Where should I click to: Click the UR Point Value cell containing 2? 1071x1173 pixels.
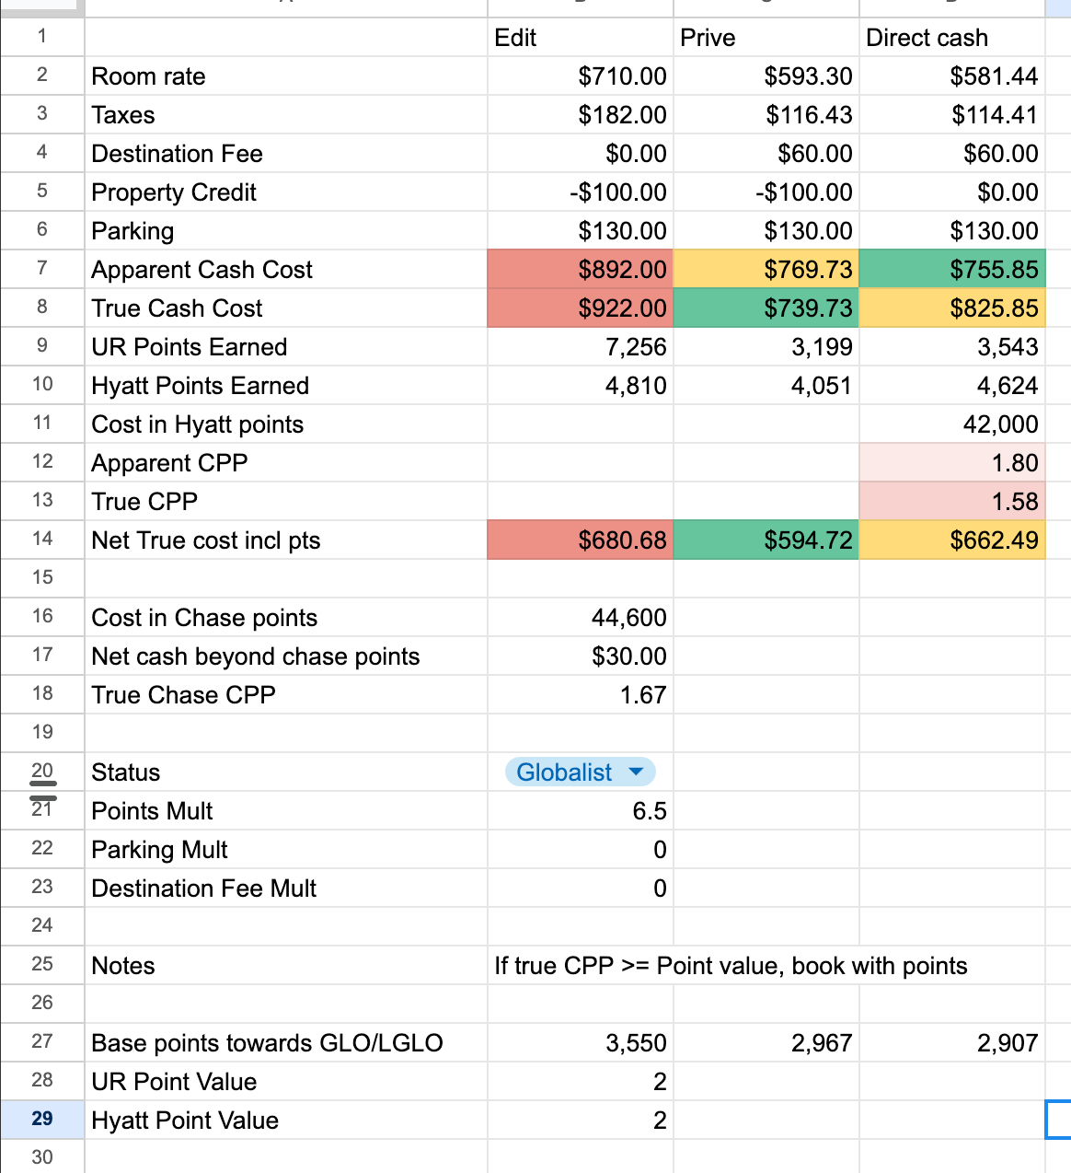(580, 1081)
